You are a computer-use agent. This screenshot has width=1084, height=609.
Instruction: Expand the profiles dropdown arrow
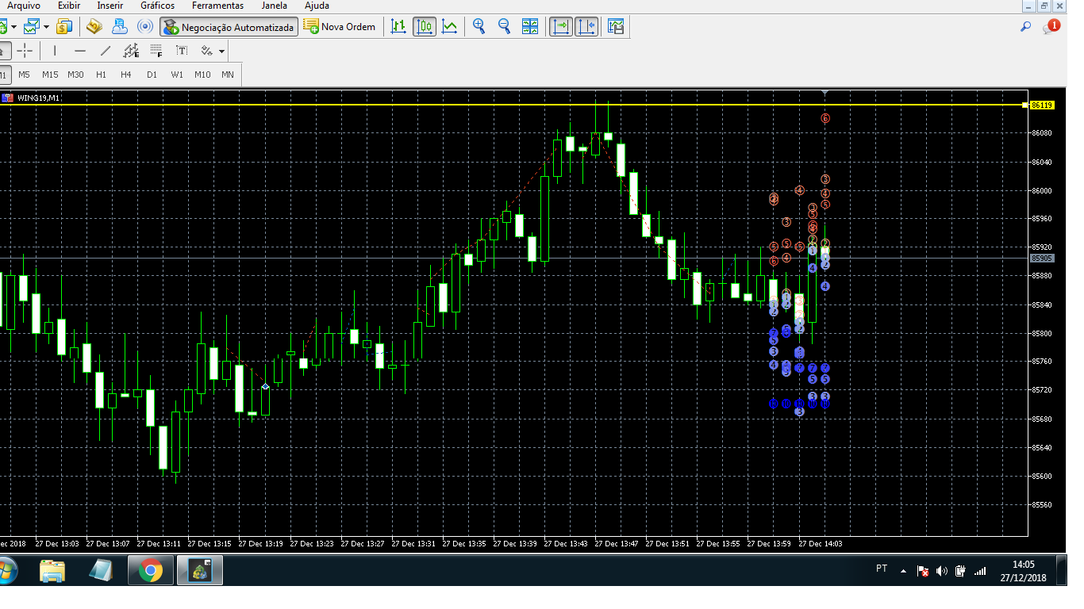[46, 28]
